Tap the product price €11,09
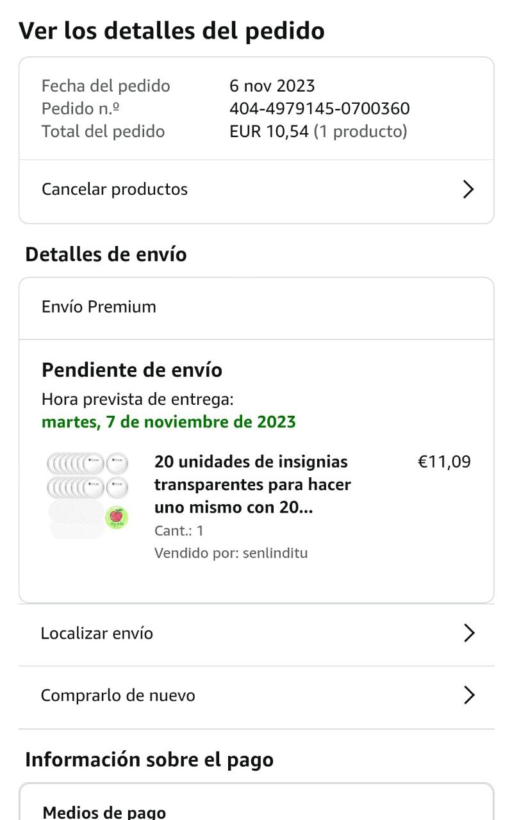The height and width of the screenshot is (820, 512). tap(444, 462)
